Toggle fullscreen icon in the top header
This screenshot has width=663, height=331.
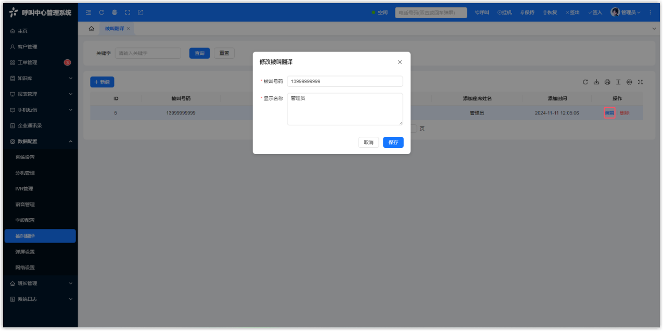[127, 12]
